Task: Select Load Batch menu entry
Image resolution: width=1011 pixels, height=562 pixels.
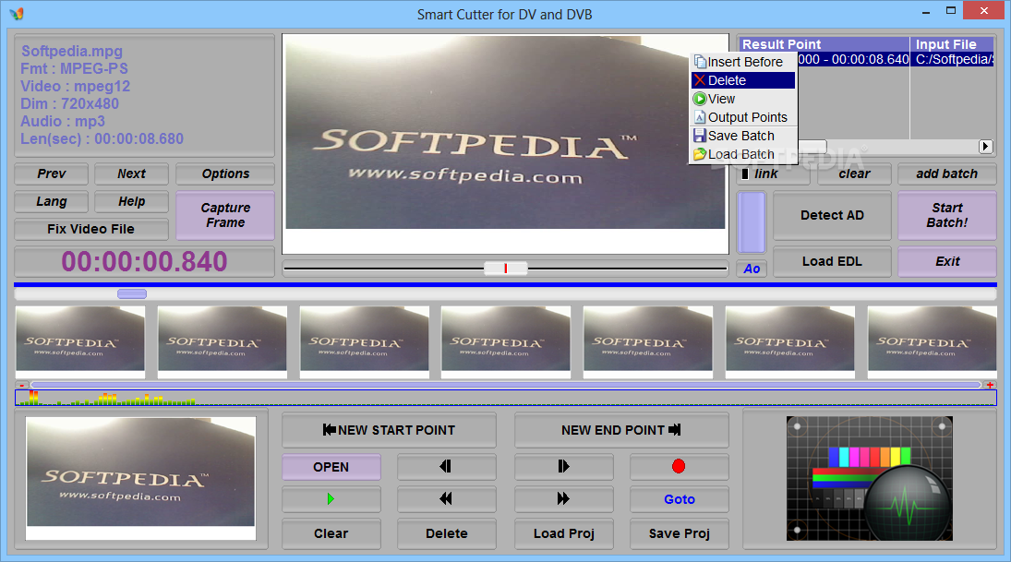Action: click(743, 155)
